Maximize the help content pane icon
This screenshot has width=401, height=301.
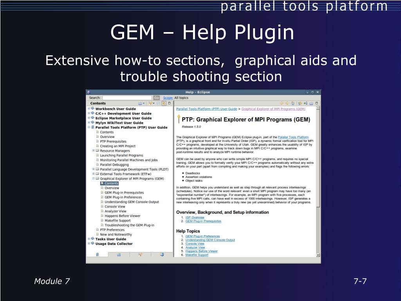click(316, 103)
